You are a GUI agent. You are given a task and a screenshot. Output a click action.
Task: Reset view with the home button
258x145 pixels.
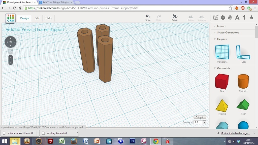[11, 42]
